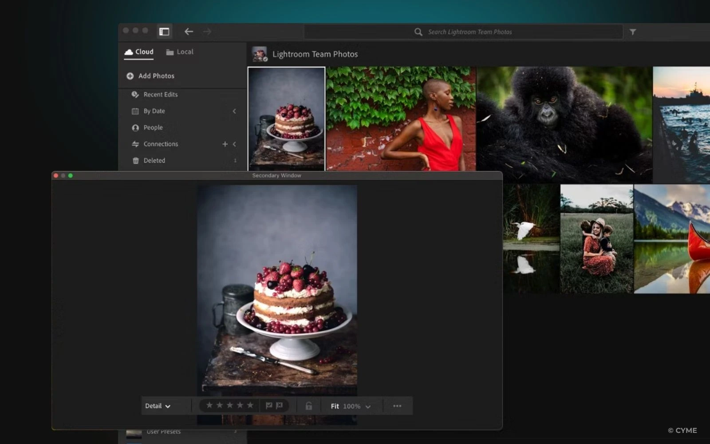Add a new connection with plus icon
Image resolution: width=710 pixels, height=444 pixels.
tap(225, 144)
